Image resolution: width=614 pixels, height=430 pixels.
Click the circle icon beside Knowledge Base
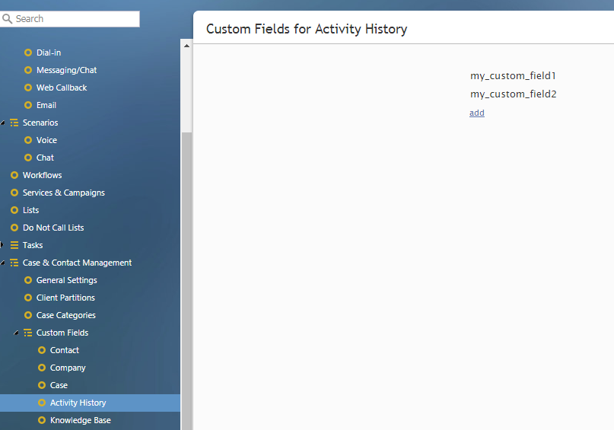(42, 420)
